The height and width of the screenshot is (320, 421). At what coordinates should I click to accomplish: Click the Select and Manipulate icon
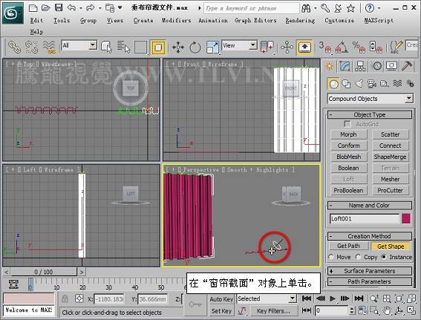287,48
